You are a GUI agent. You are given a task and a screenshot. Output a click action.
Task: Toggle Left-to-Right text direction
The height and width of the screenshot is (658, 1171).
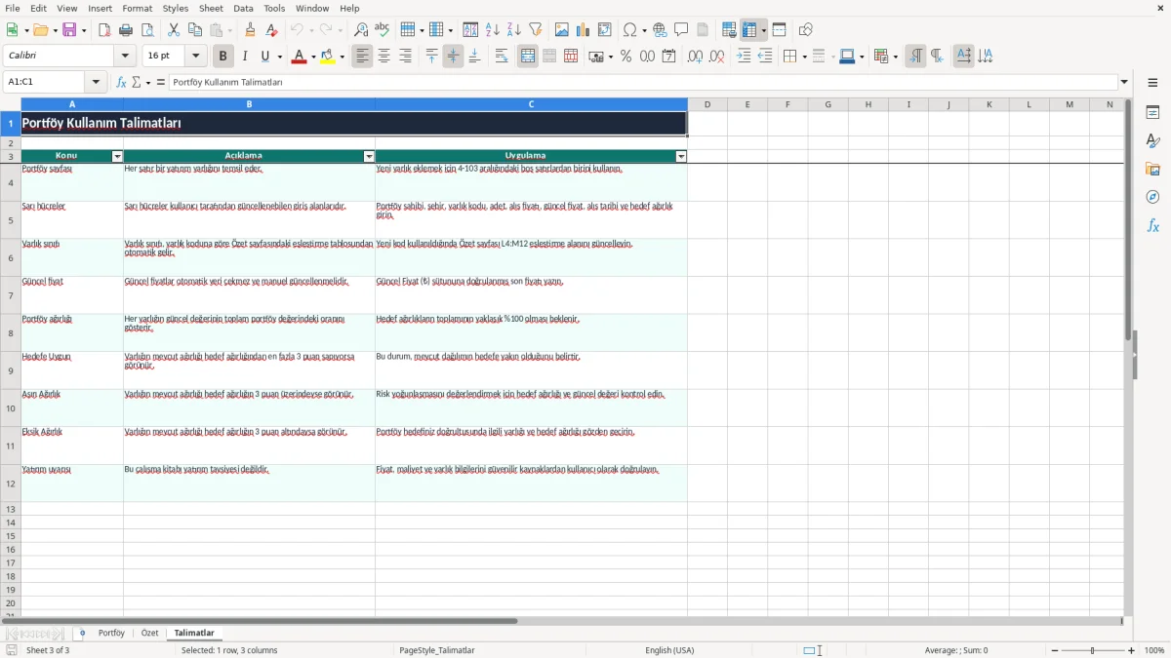pyautogui.click(x=915, y=57)
